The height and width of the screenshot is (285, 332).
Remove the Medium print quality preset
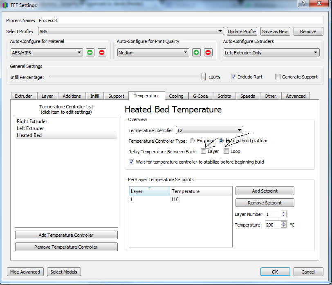(208, 52)
